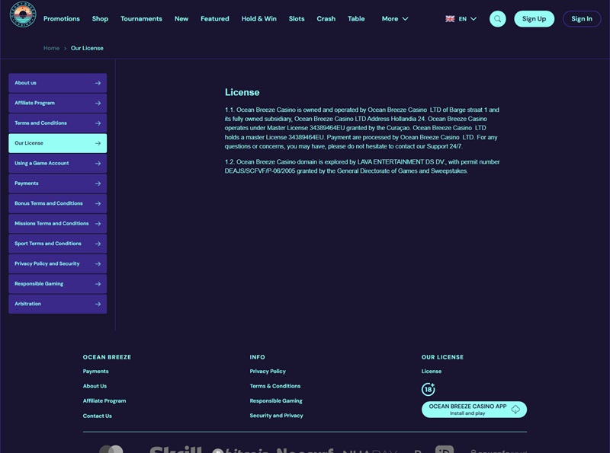Image resolution: width=610 pixels, height=453 pixels.
Task: Click footer Terms & Conditions link
Action: (x=275, y=386)
